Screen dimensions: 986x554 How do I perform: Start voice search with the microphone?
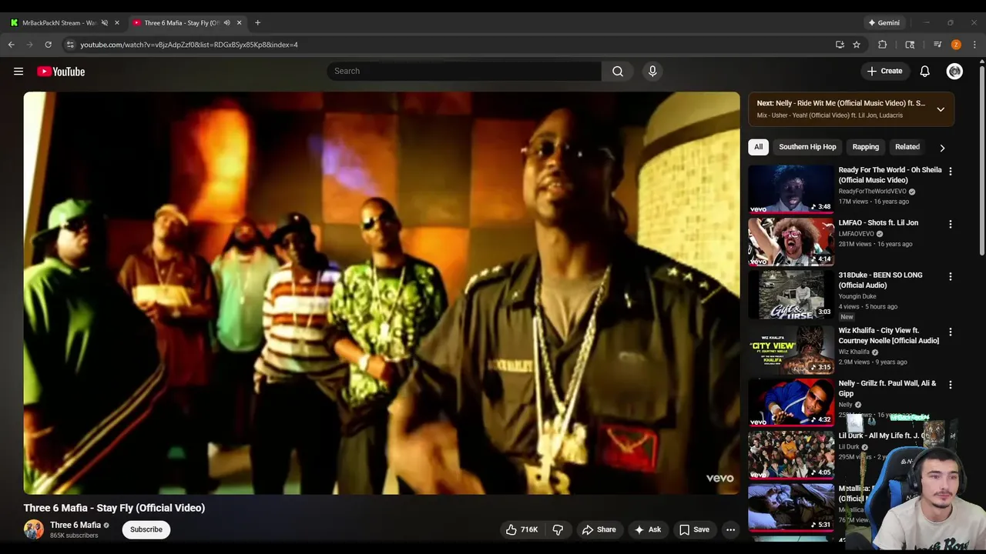click(x=652, y=72)
